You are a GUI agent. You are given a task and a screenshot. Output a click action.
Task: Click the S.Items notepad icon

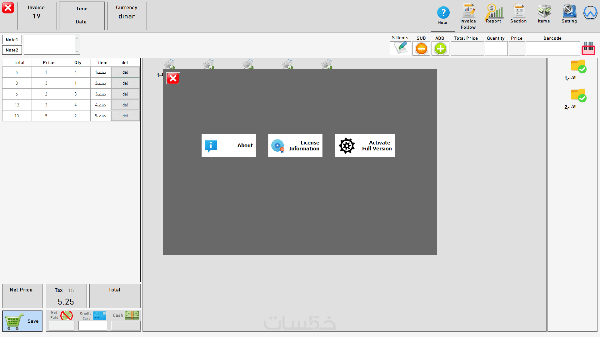[400, 48]
